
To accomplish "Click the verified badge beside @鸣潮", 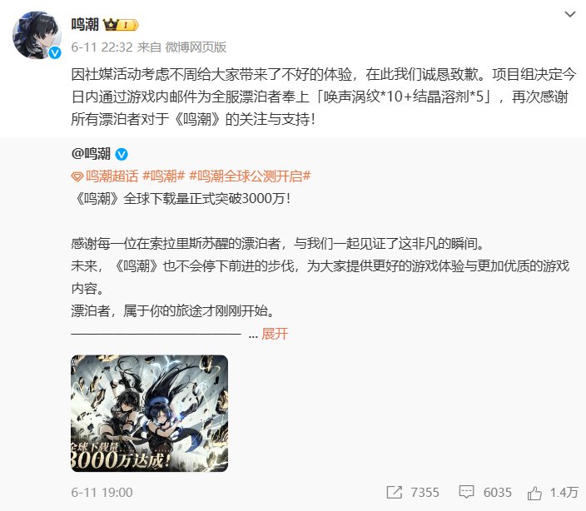I will 122,154.
